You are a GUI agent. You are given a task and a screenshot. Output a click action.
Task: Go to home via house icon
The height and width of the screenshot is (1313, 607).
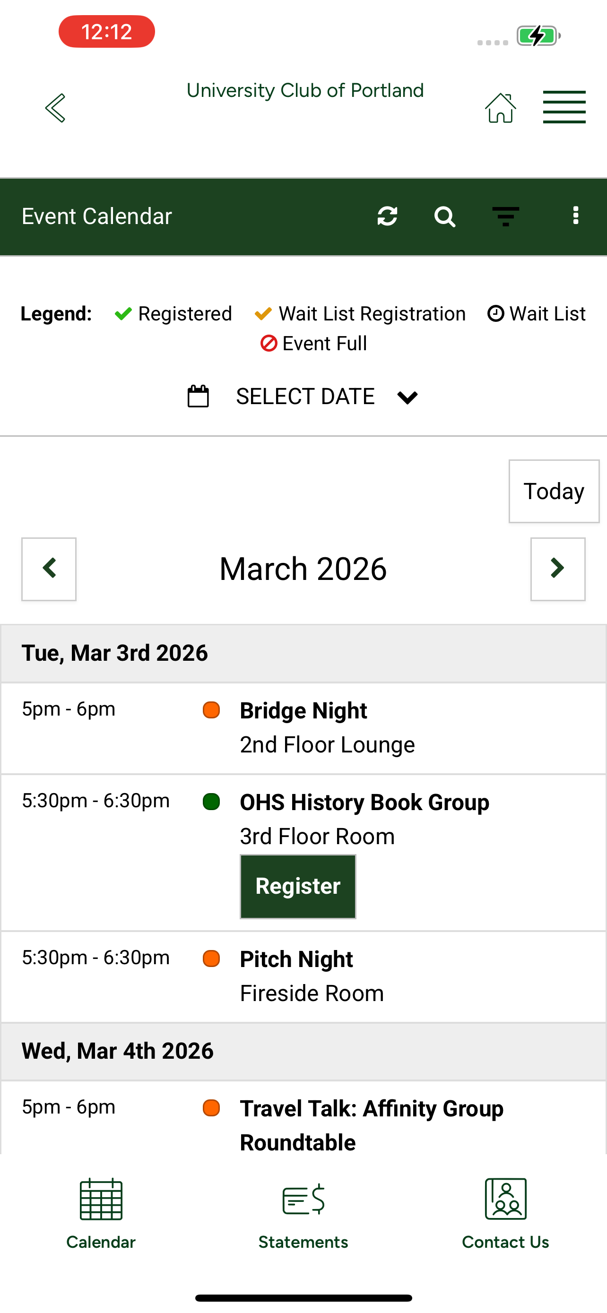501,108
